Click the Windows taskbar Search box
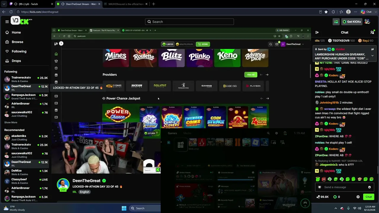 point(146,208)
